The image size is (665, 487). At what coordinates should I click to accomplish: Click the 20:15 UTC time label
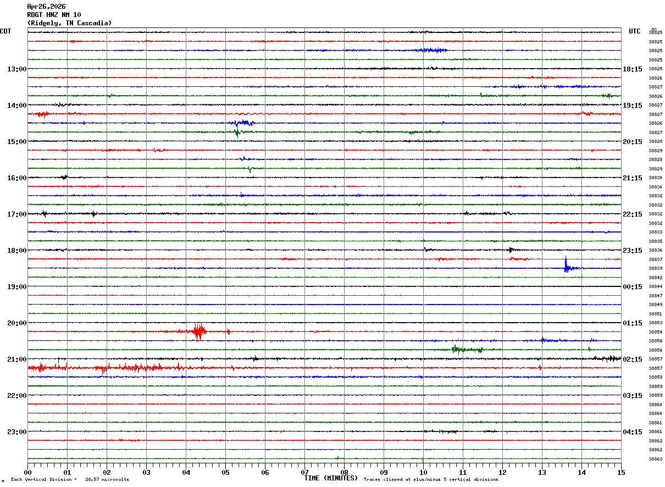[633, 142]
